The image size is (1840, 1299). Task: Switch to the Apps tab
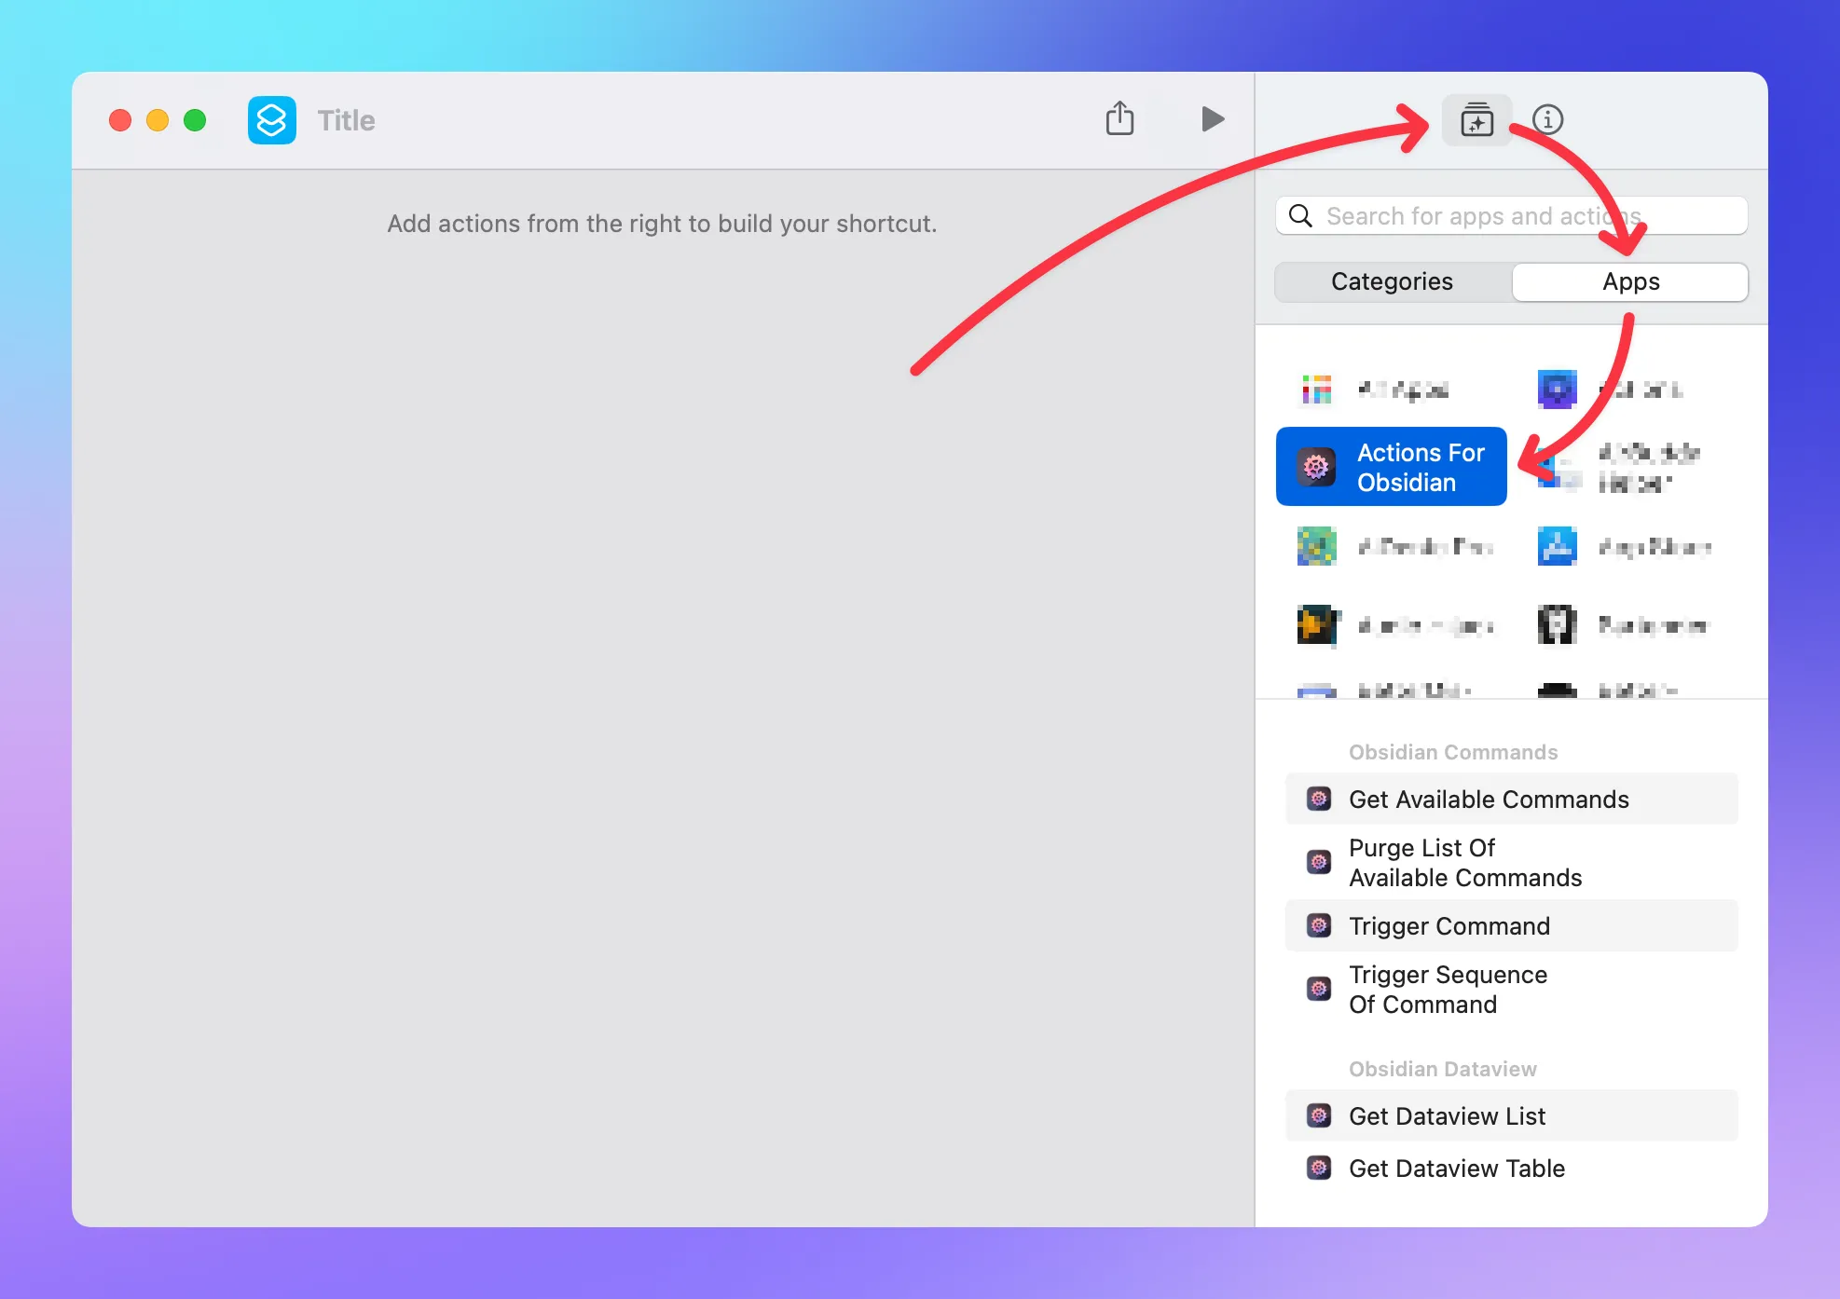pyautogui.click(x=1629, y=281)
